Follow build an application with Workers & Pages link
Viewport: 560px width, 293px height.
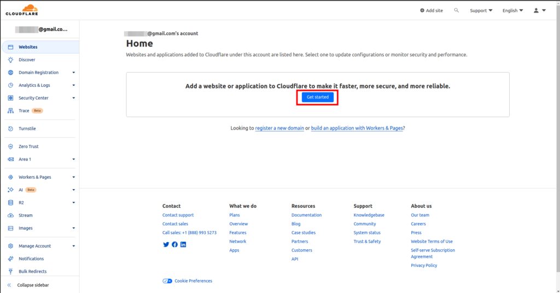click(357, 128)
